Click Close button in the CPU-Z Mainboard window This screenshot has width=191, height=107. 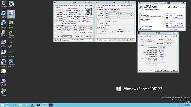pos(131,40)
